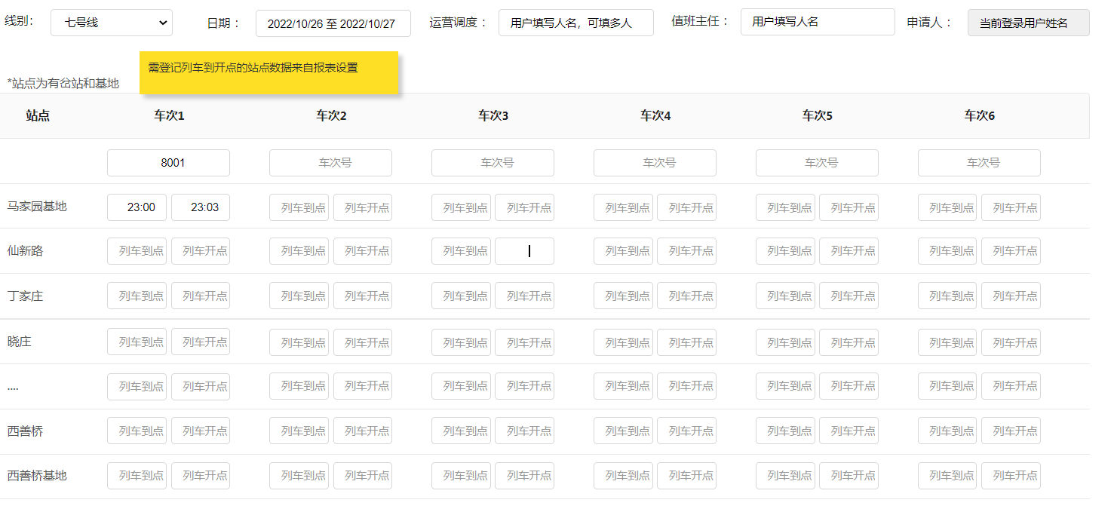Click the focused 仙新路 departure field under 车次3
The image size is (1114, 512).
[524, 251]
